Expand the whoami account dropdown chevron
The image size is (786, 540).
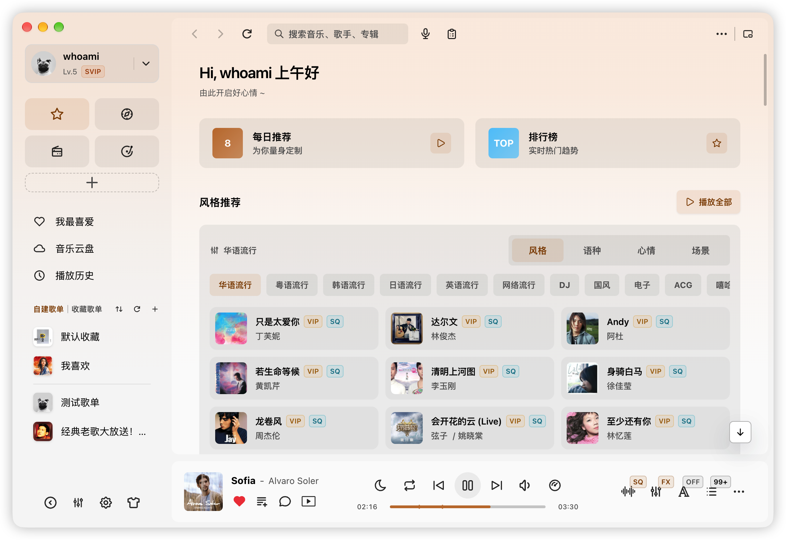coord(146,64)
